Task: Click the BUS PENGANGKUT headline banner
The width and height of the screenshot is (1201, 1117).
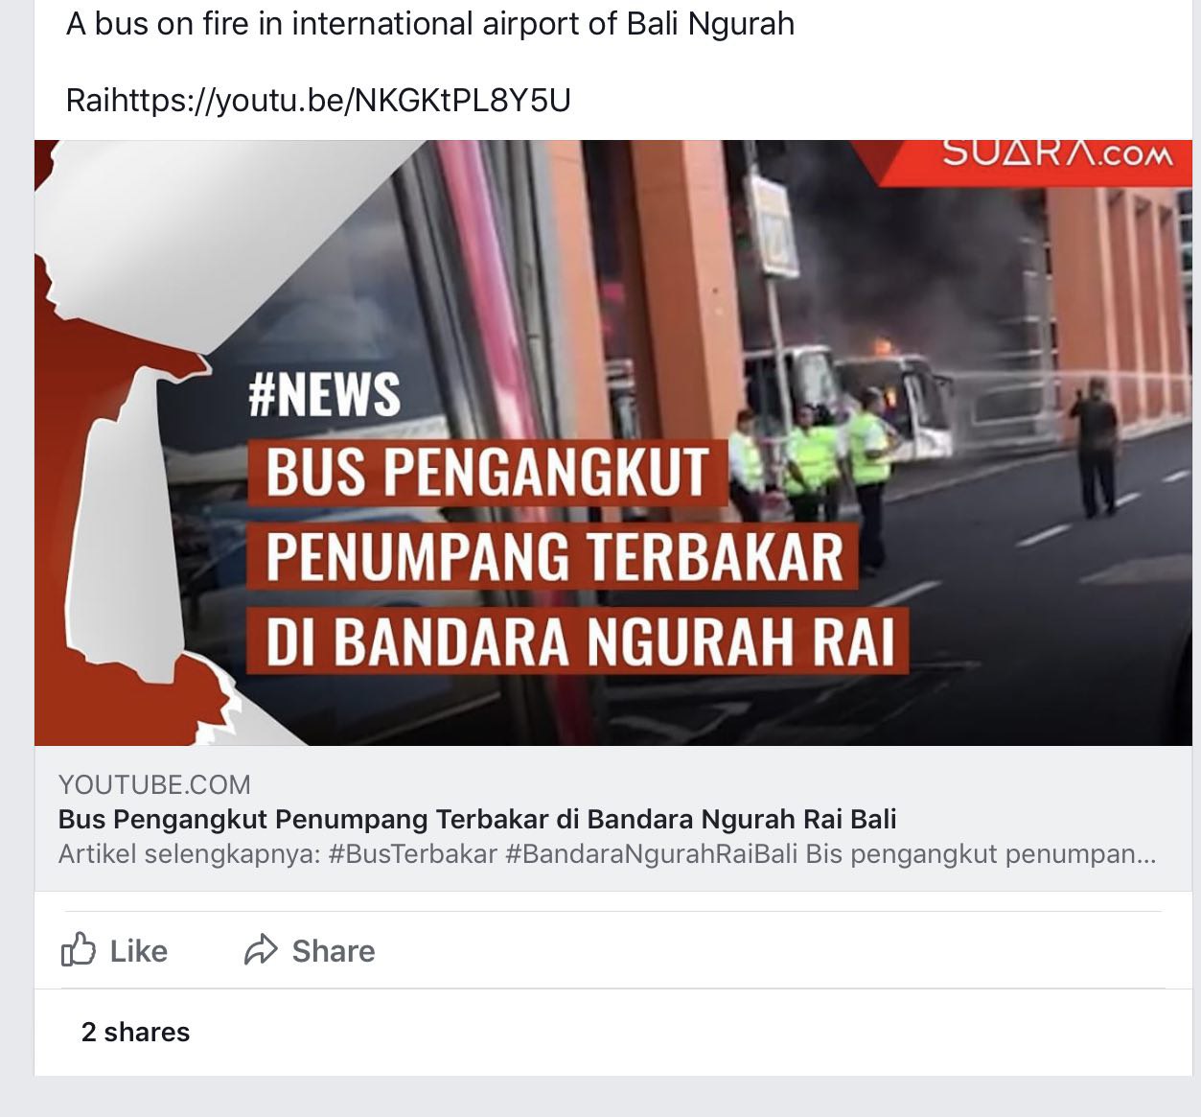Action: pos(487,472)
